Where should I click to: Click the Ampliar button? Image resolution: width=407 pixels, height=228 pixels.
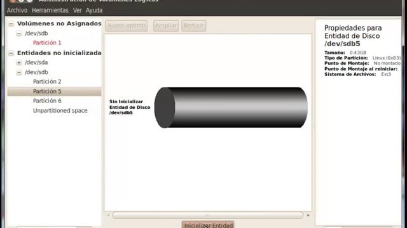click(x=166, y=25)
